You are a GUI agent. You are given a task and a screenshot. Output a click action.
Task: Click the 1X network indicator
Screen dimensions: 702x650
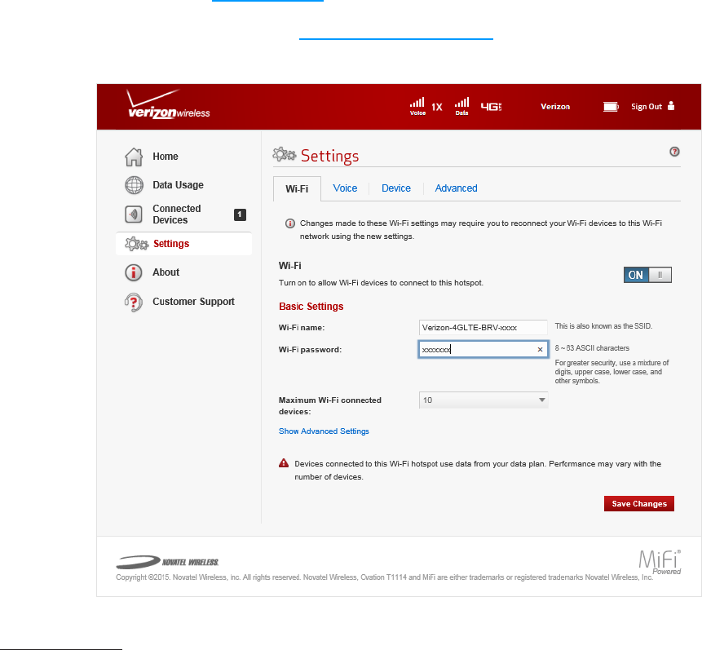point(437,107)
